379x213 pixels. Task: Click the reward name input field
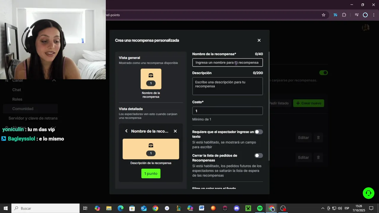point(227,62)
